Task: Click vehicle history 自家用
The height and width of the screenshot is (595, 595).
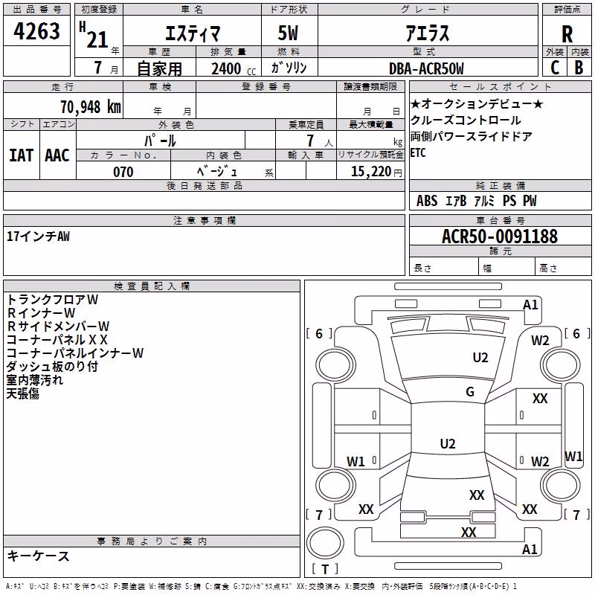Action: (159, 68)
